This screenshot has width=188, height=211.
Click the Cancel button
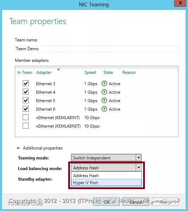(x=136, y=201)
